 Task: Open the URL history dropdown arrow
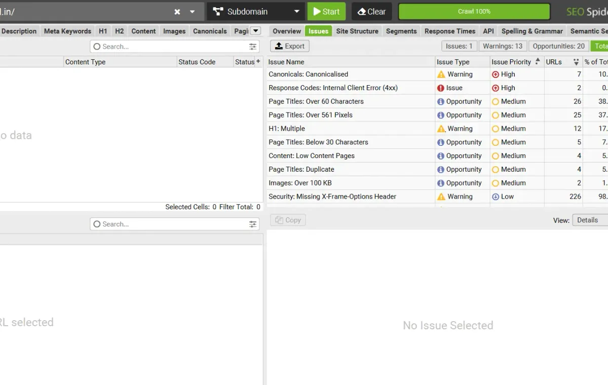coord(192,12)
